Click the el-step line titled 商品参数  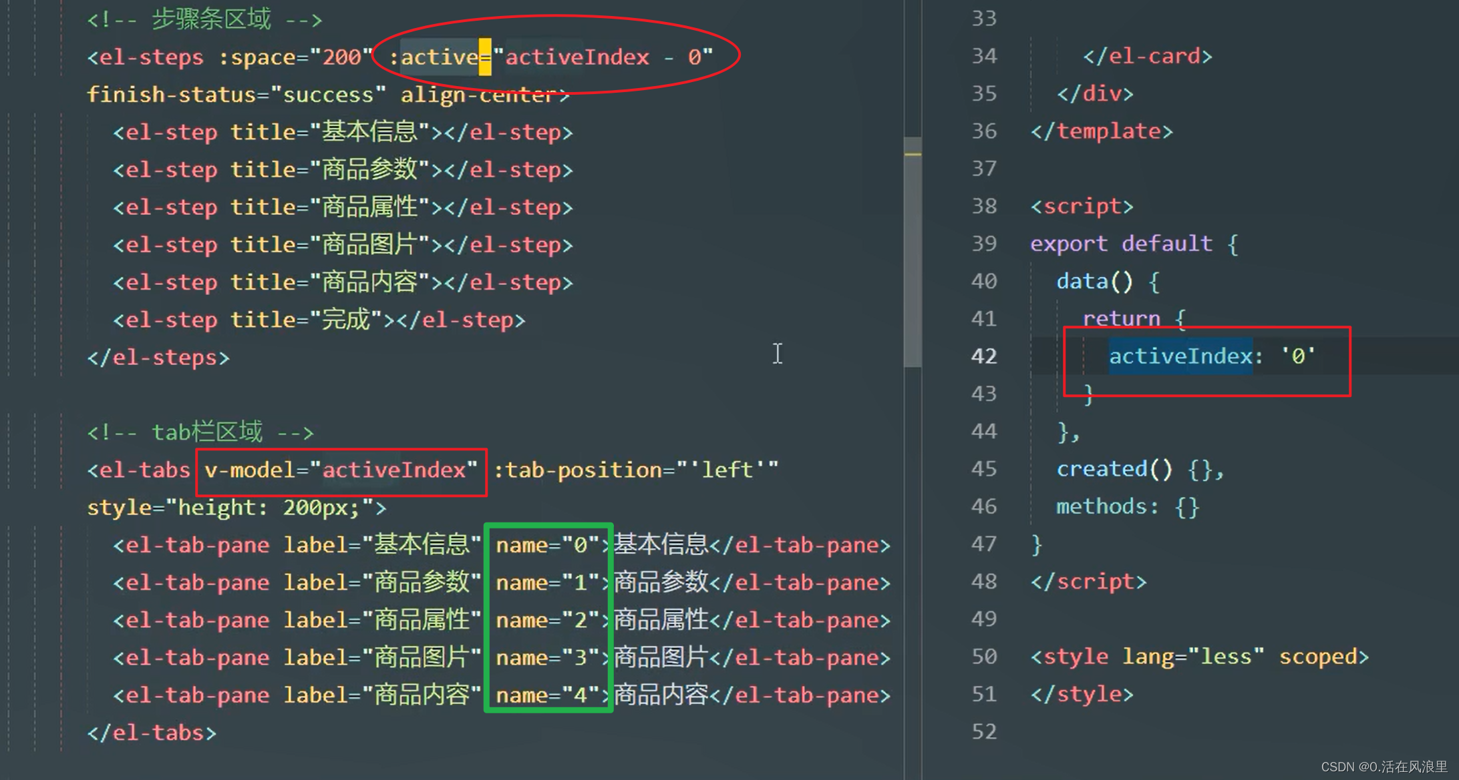pos(343,169)
